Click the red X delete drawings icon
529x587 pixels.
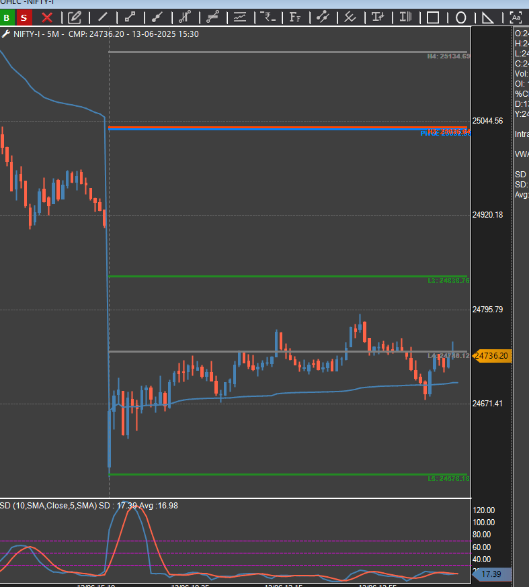[47, 17]
